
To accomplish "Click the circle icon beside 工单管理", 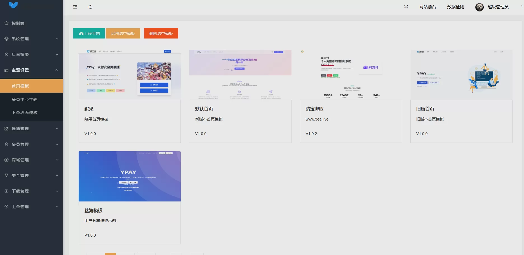I will pyautogui.click(x=6, y=207).
